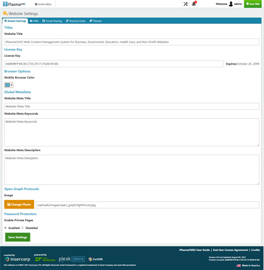Switch to the Social Sharing tab
This screenshot has width=264, height=270.
[52, 21]
